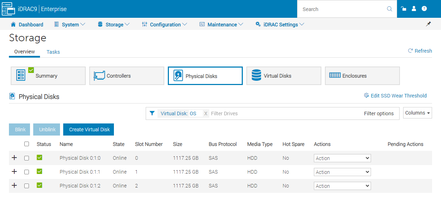Click the Slot Number column header
Image resolution: width=441 pixels, height=201 pixels.
tap(149, 144)
